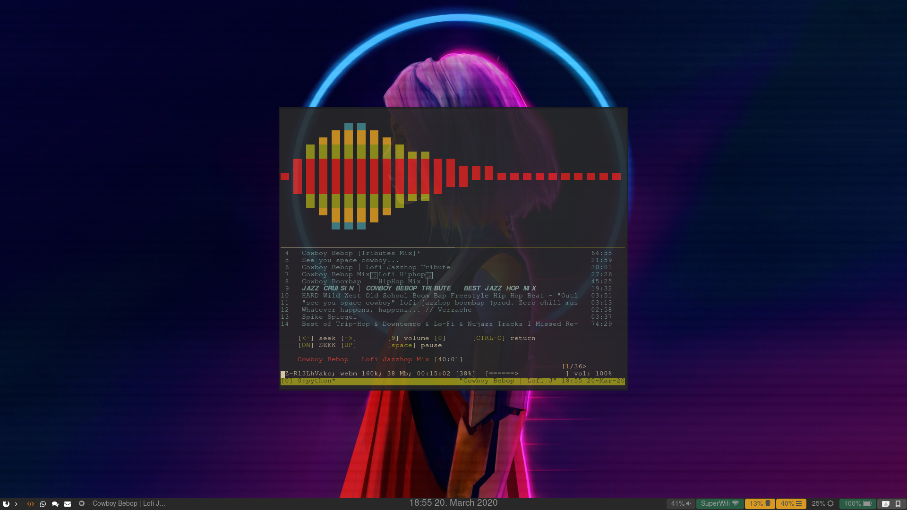
Task: Select track 6 Lofi Jazzhop Tribute
Action: (376, 267)
